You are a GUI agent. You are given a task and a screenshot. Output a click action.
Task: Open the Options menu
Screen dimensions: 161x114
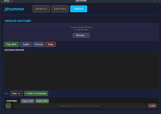tap(6, 1)
